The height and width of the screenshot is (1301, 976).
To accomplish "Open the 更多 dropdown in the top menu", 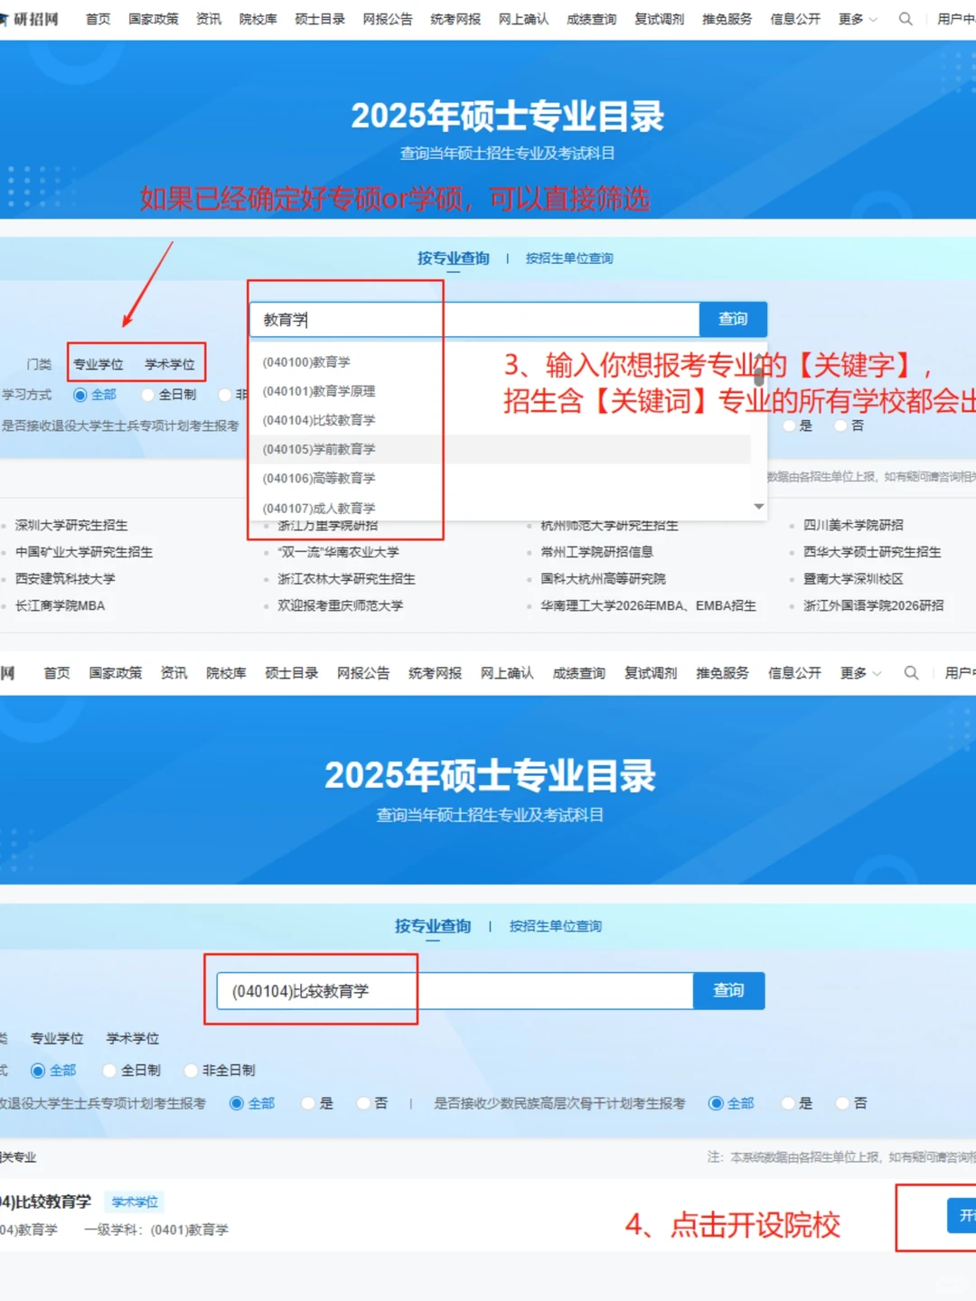I will (851, 18).
